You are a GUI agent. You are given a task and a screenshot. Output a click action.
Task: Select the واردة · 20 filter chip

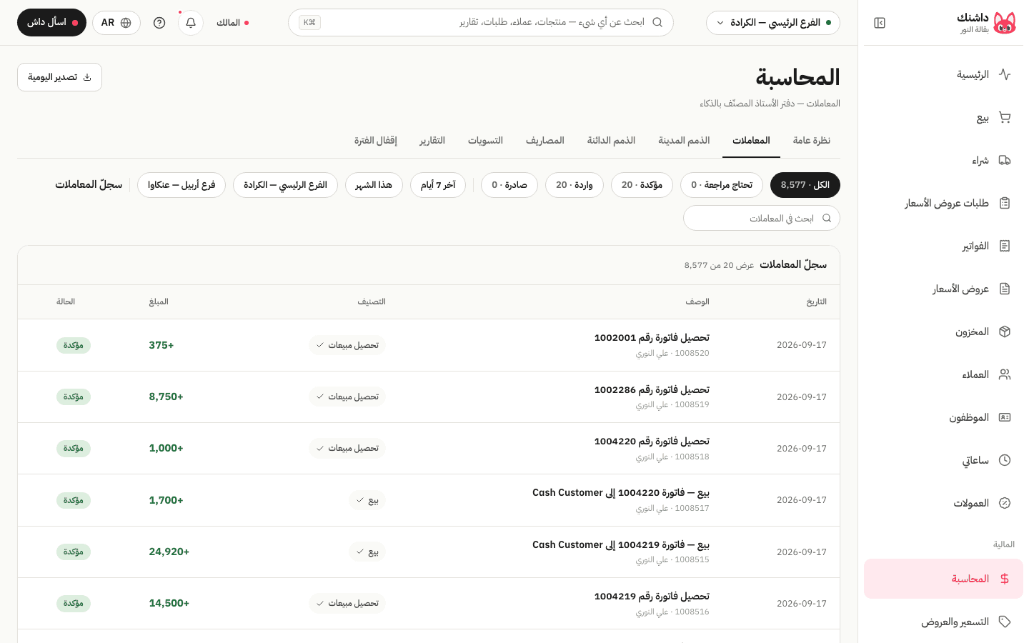(575, 185)
